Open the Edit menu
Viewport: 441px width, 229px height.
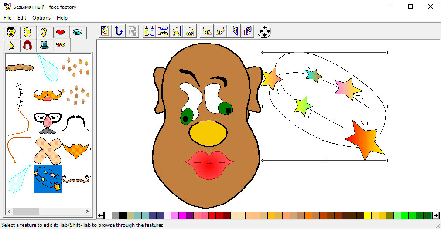22,18
